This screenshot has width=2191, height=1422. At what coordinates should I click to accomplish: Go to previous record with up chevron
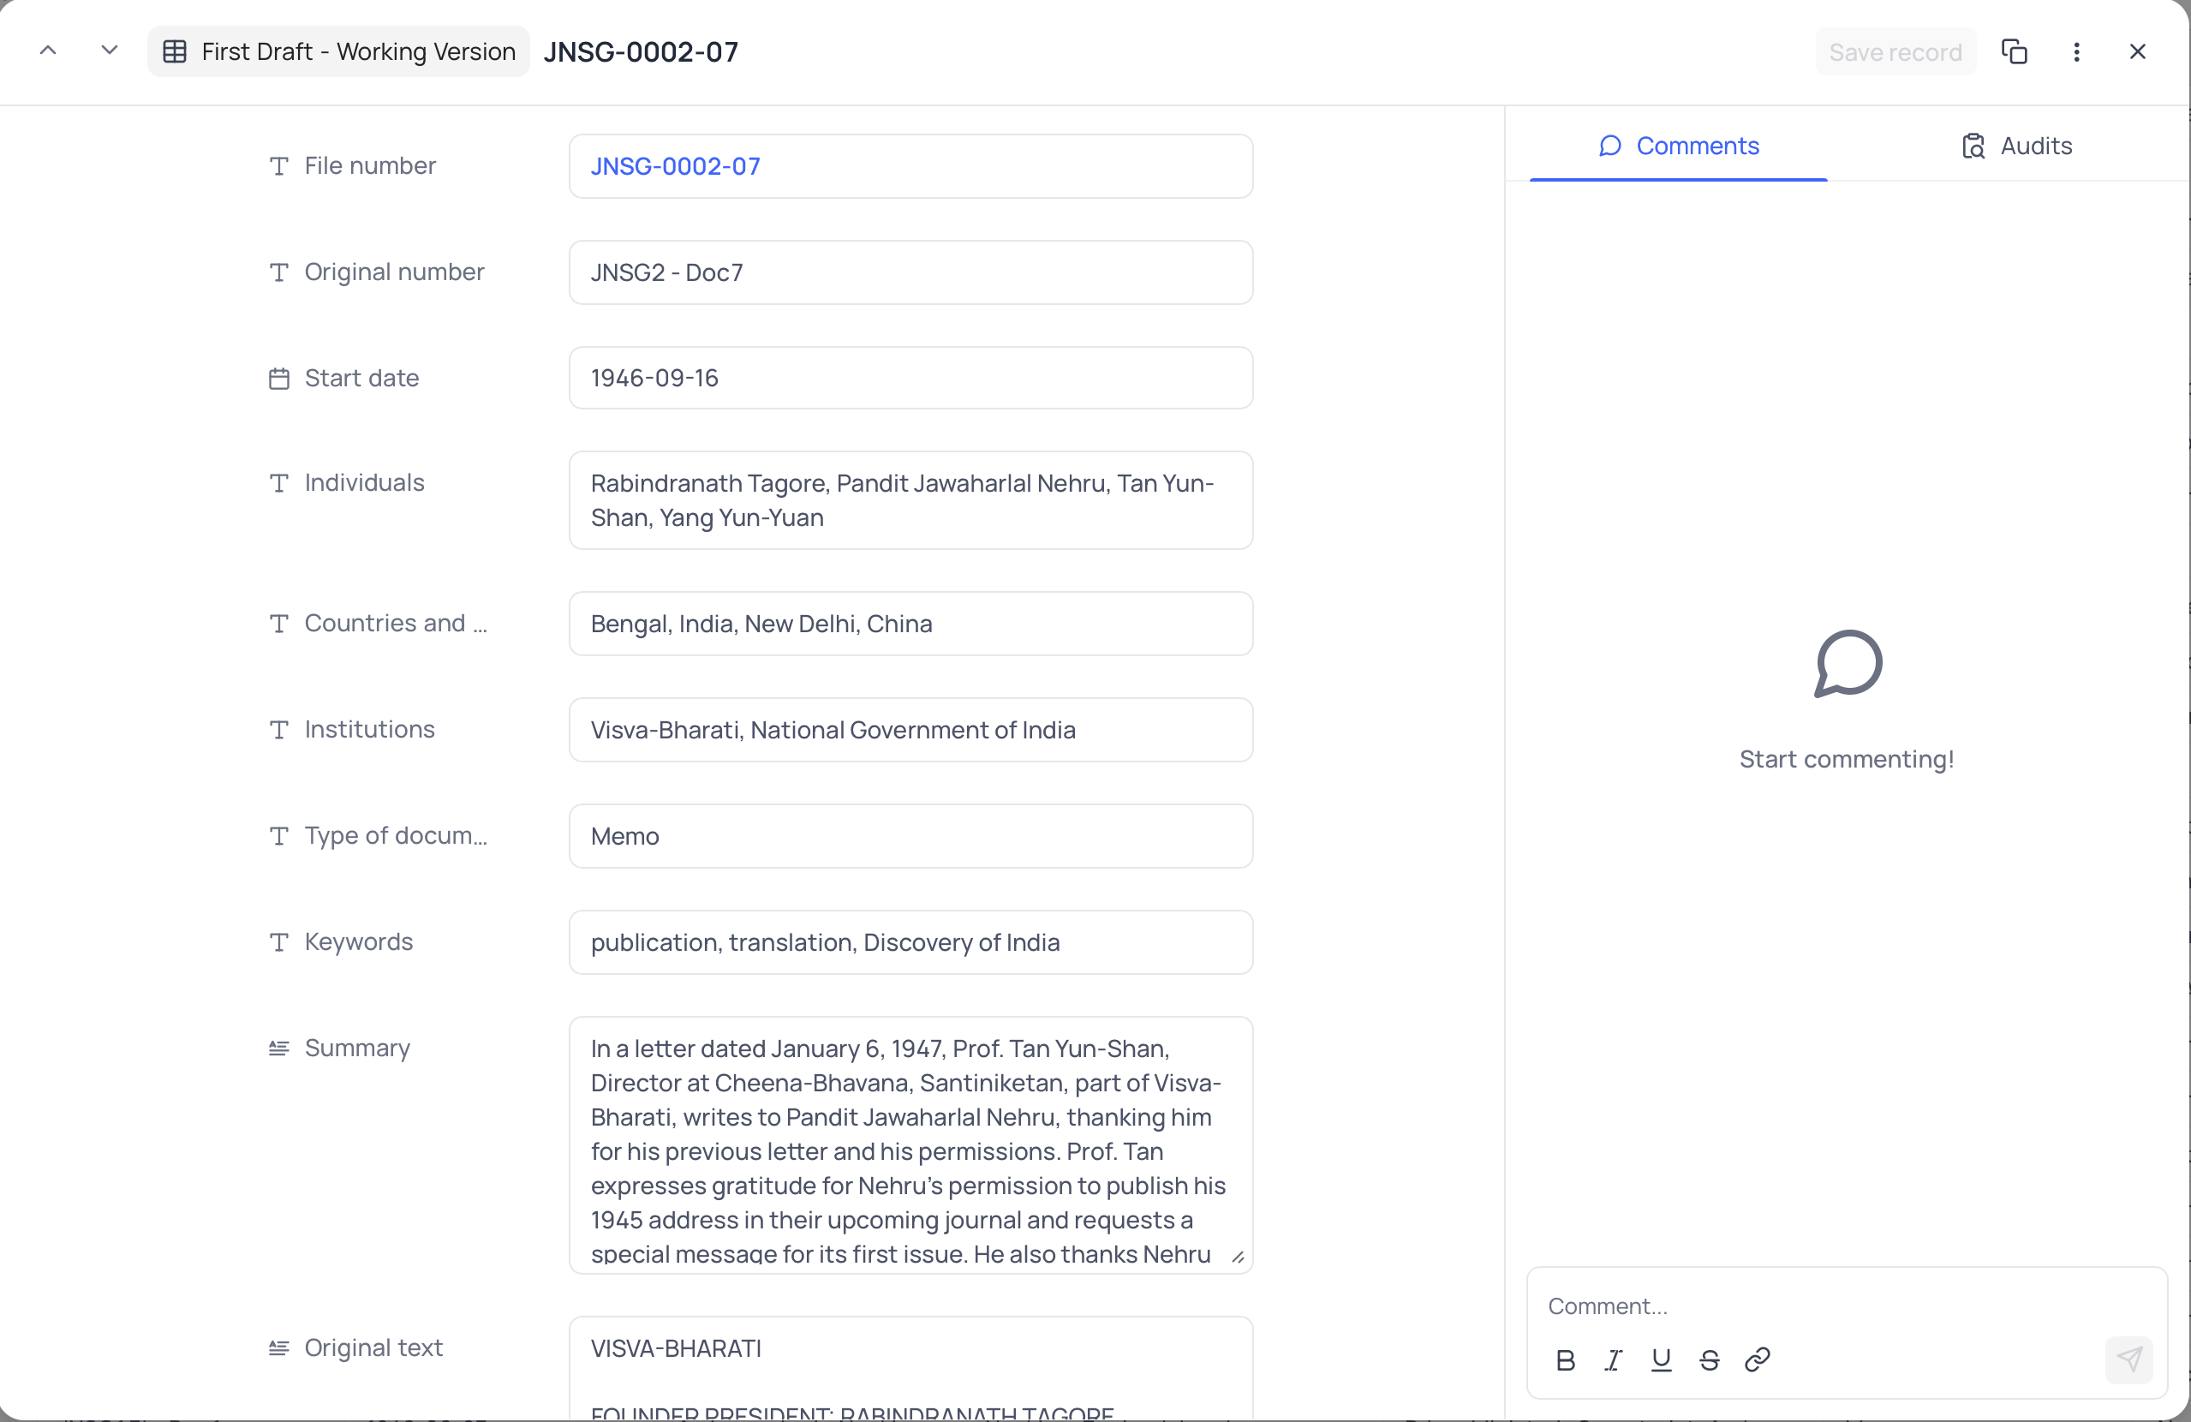point(48,51)
